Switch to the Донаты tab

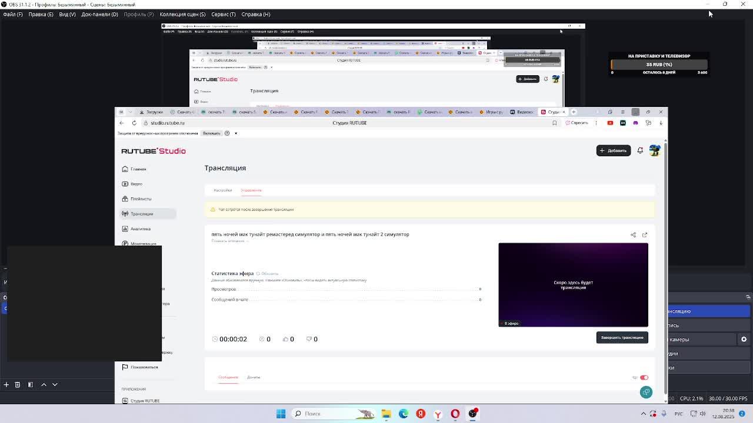tap(254, 377)
